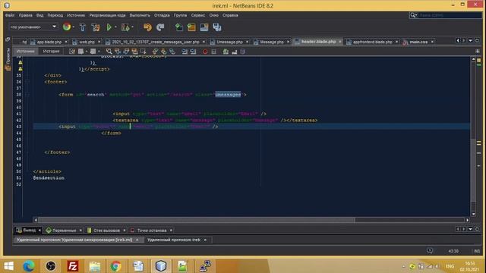Viewport: 486px width, 273px height.
Task: Click the quick search input field
Action: pos(450,15)
